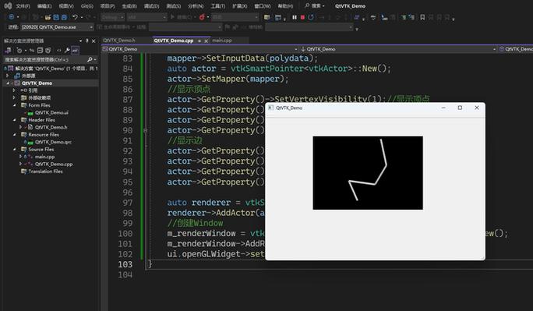Click the Hot Reload flame icon

tap(202, 17)
